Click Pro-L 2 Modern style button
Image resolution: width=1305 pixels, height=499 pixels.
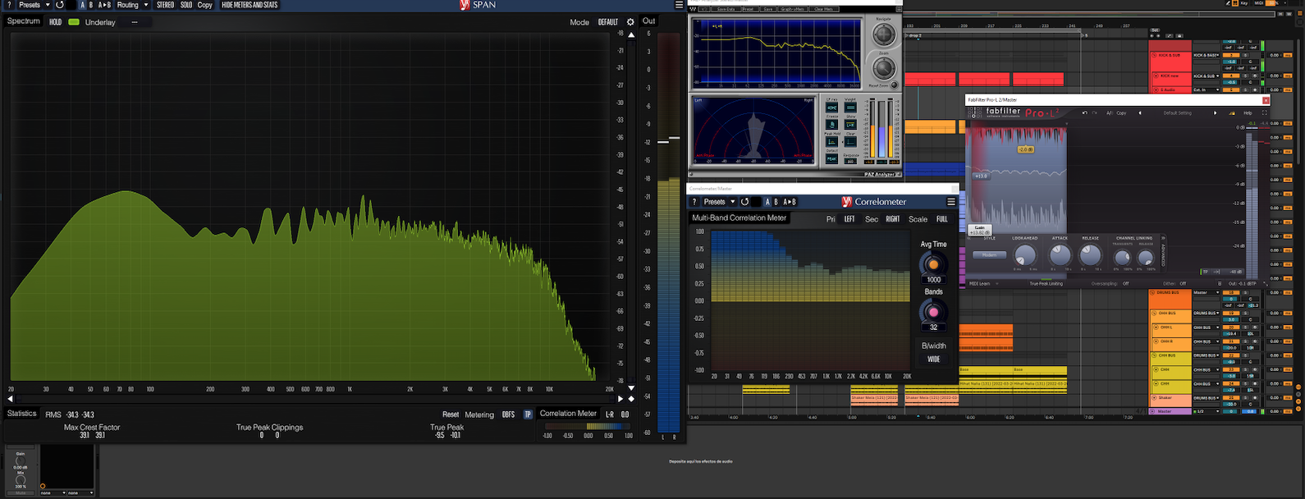click(989, 255)
